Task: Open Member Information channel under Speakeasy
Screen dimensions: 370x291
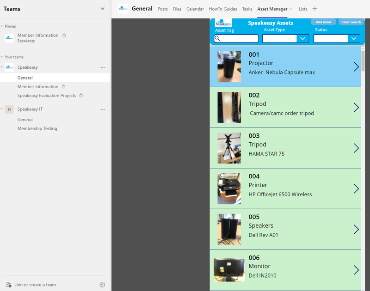Action: coord(38,87)
